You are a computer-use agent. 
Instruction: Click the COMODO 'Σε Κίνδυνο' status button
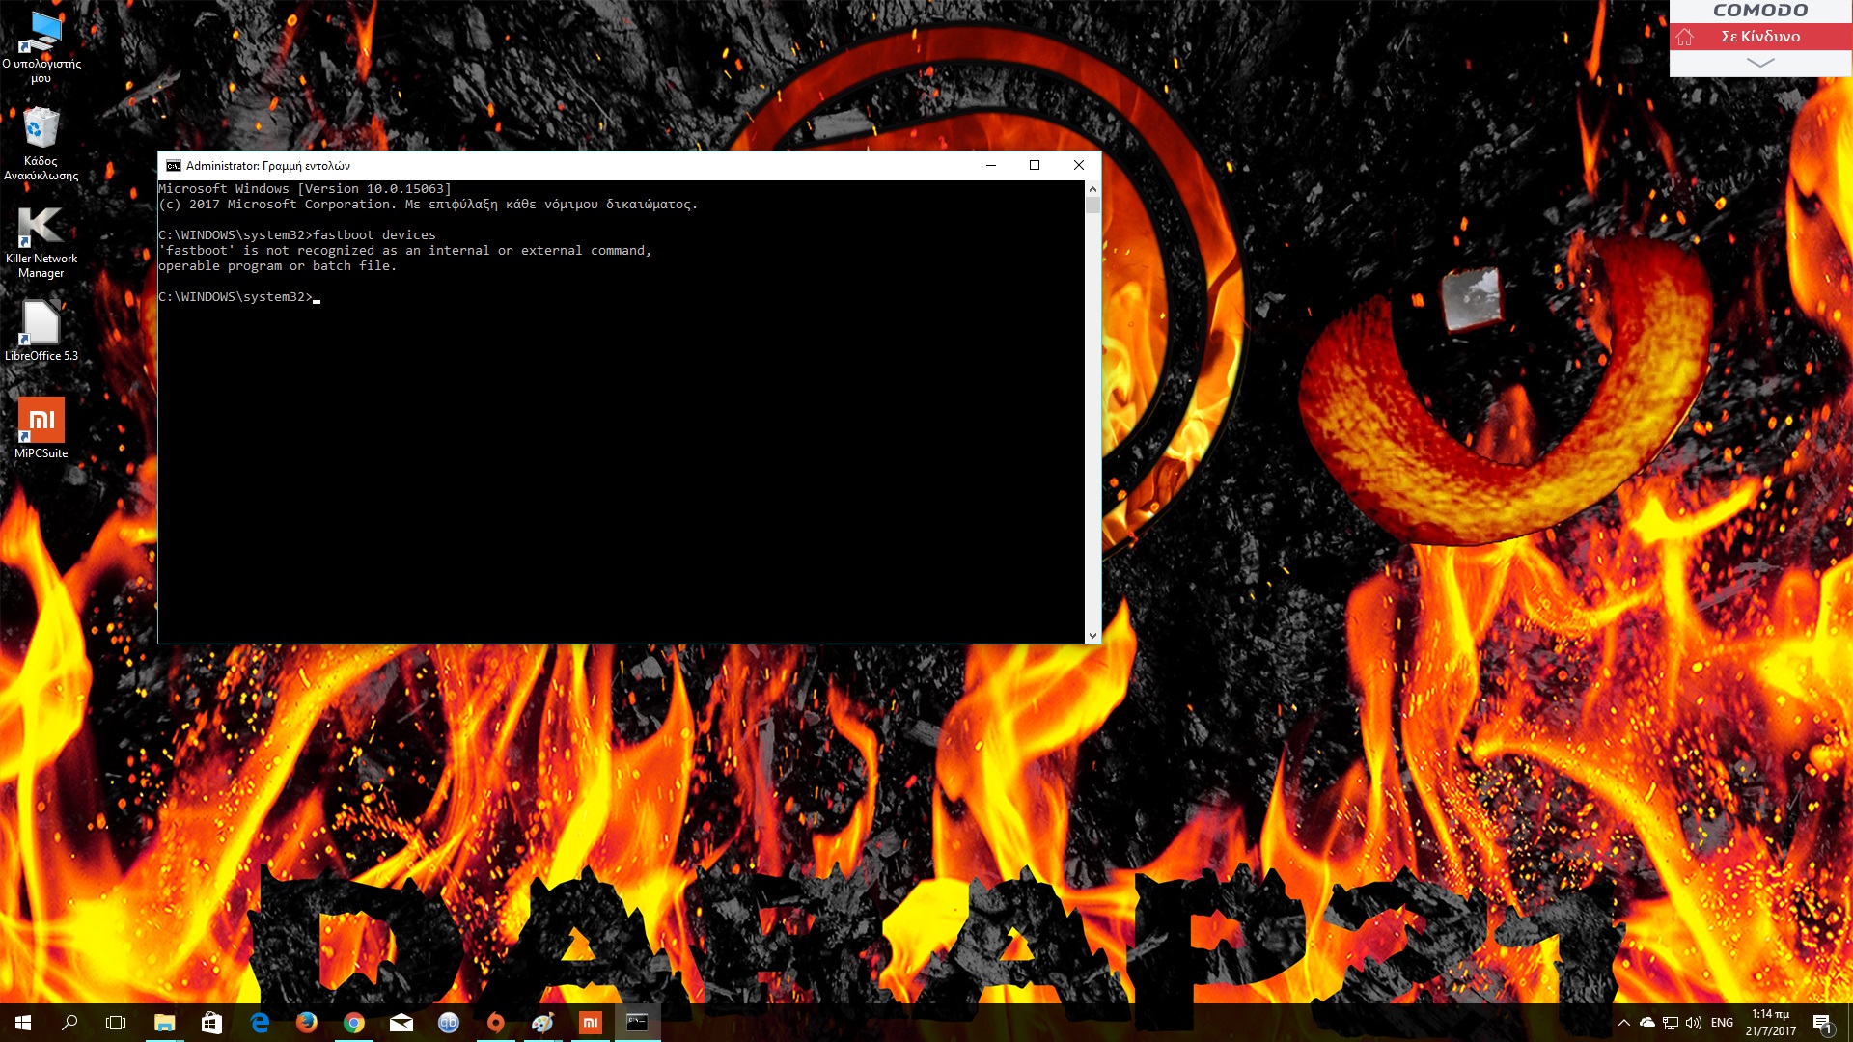pyautogui.click(x=1760, y=37)
